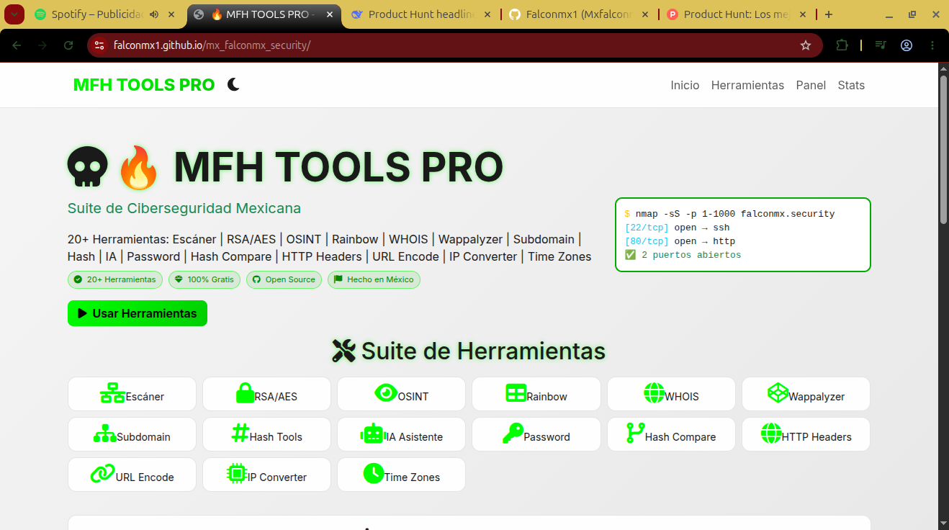Toggle dark mode with the moon icon
This screenshot has height=530, width=949.
[x=233, y=85]
